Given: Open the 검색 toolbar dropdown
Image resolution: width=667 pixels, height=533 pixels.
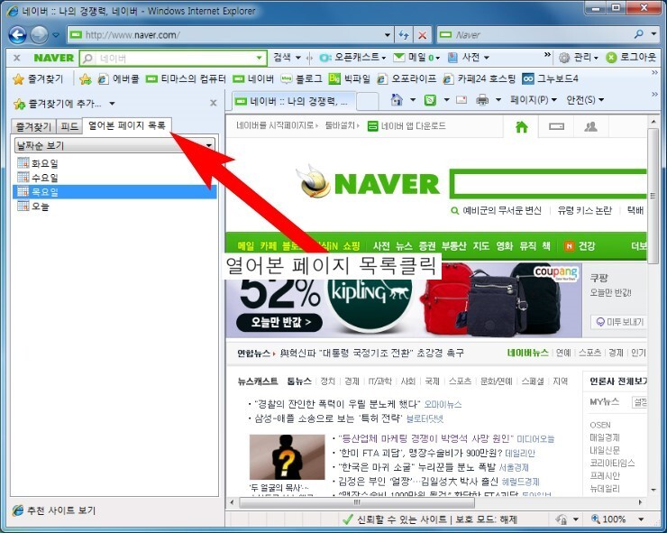Looking at the screenshot, I should click(287, 57).
